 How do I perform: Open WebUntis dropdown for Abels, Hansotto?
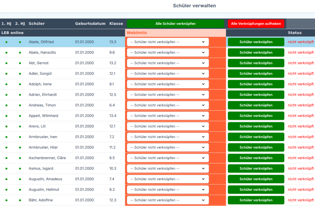pos(168,53)
